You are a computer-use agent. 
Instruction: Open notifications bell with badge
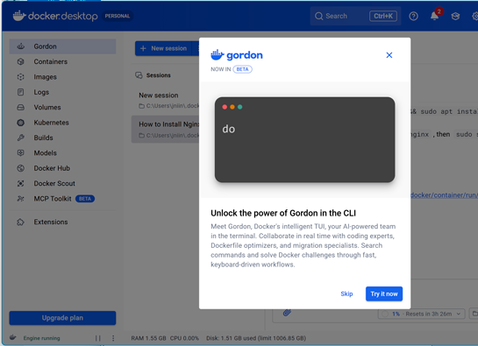pos(435,15)
